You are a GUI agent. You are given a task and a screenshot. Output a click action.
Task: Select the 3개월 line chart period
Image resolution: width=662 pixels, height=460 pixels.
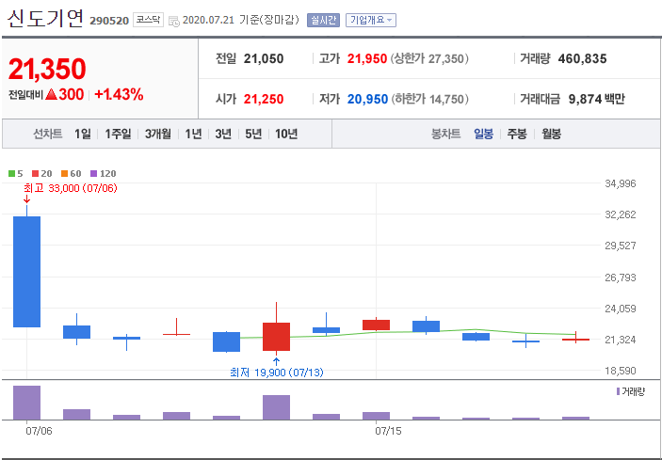click(158, 135)
